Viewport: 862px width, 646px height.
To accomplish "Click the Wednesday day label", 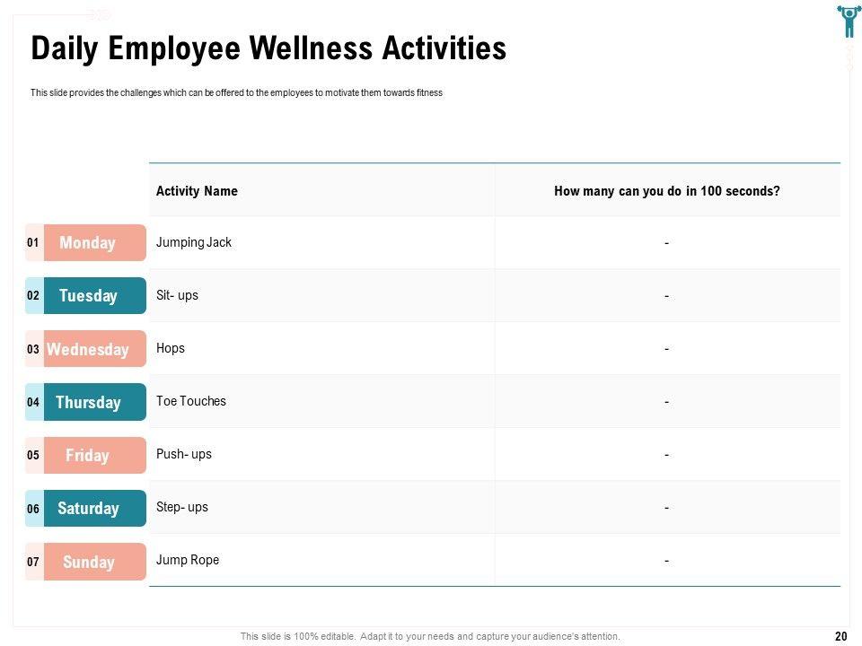I will 88,349.
